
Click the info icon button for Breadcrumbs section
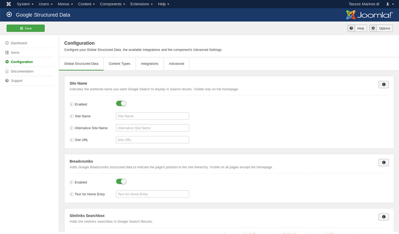(x=383, y=163)
